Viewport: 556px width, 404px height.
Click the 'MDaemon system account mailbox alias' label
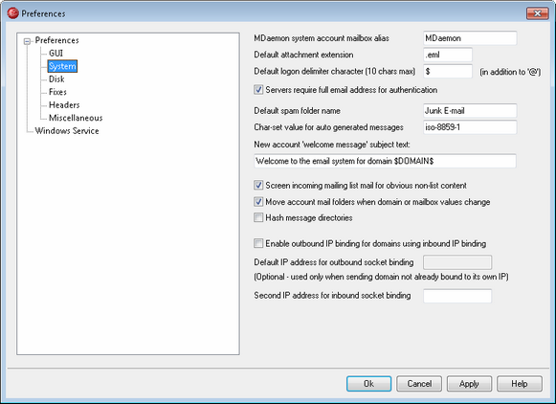pos(322,38)
